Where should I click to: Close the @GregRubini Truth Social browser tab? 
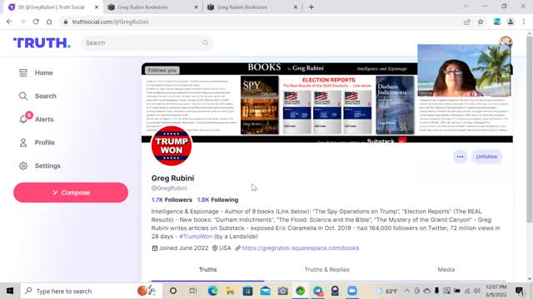[97, 7]
